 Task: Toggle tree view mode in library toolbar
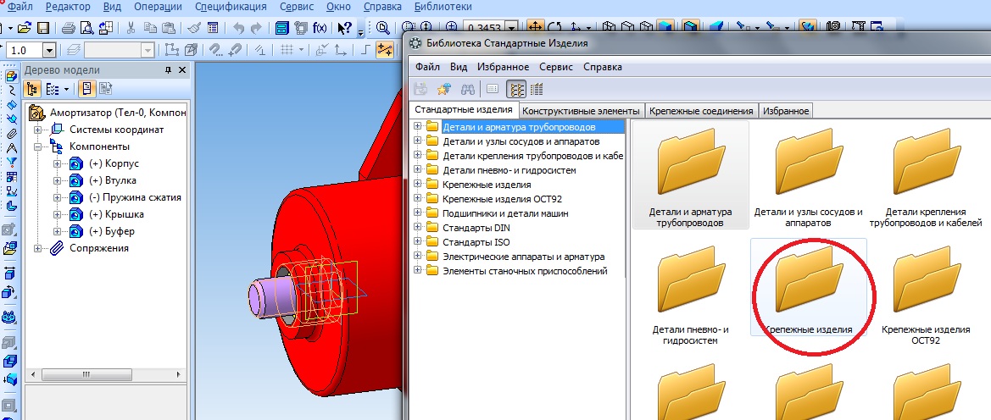click(517, 89)
